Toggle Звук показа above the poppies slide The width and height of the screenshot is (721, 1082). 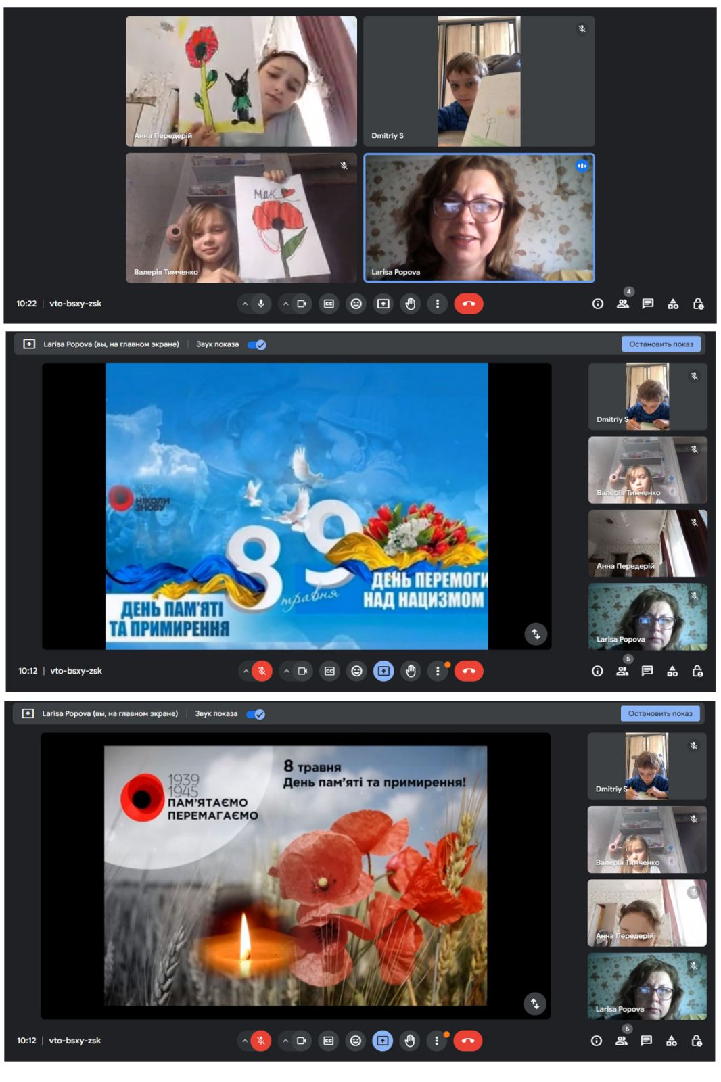pos(255,714)
